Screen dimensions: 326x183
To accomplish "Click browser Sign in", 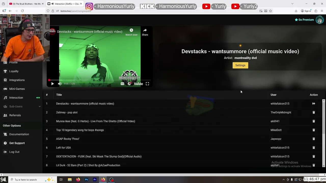I will (306, 11).
